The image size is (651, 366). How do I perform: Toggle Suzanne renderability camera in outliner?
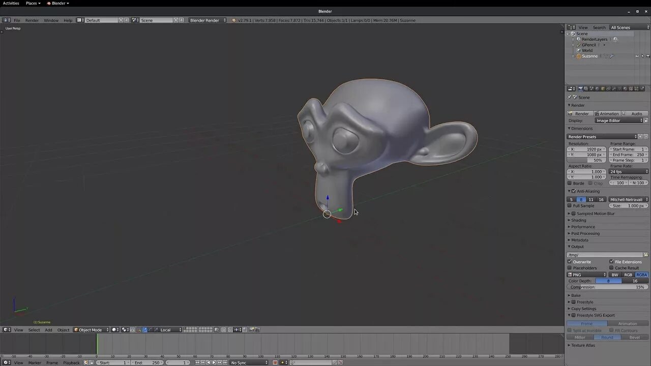(648, 56)
